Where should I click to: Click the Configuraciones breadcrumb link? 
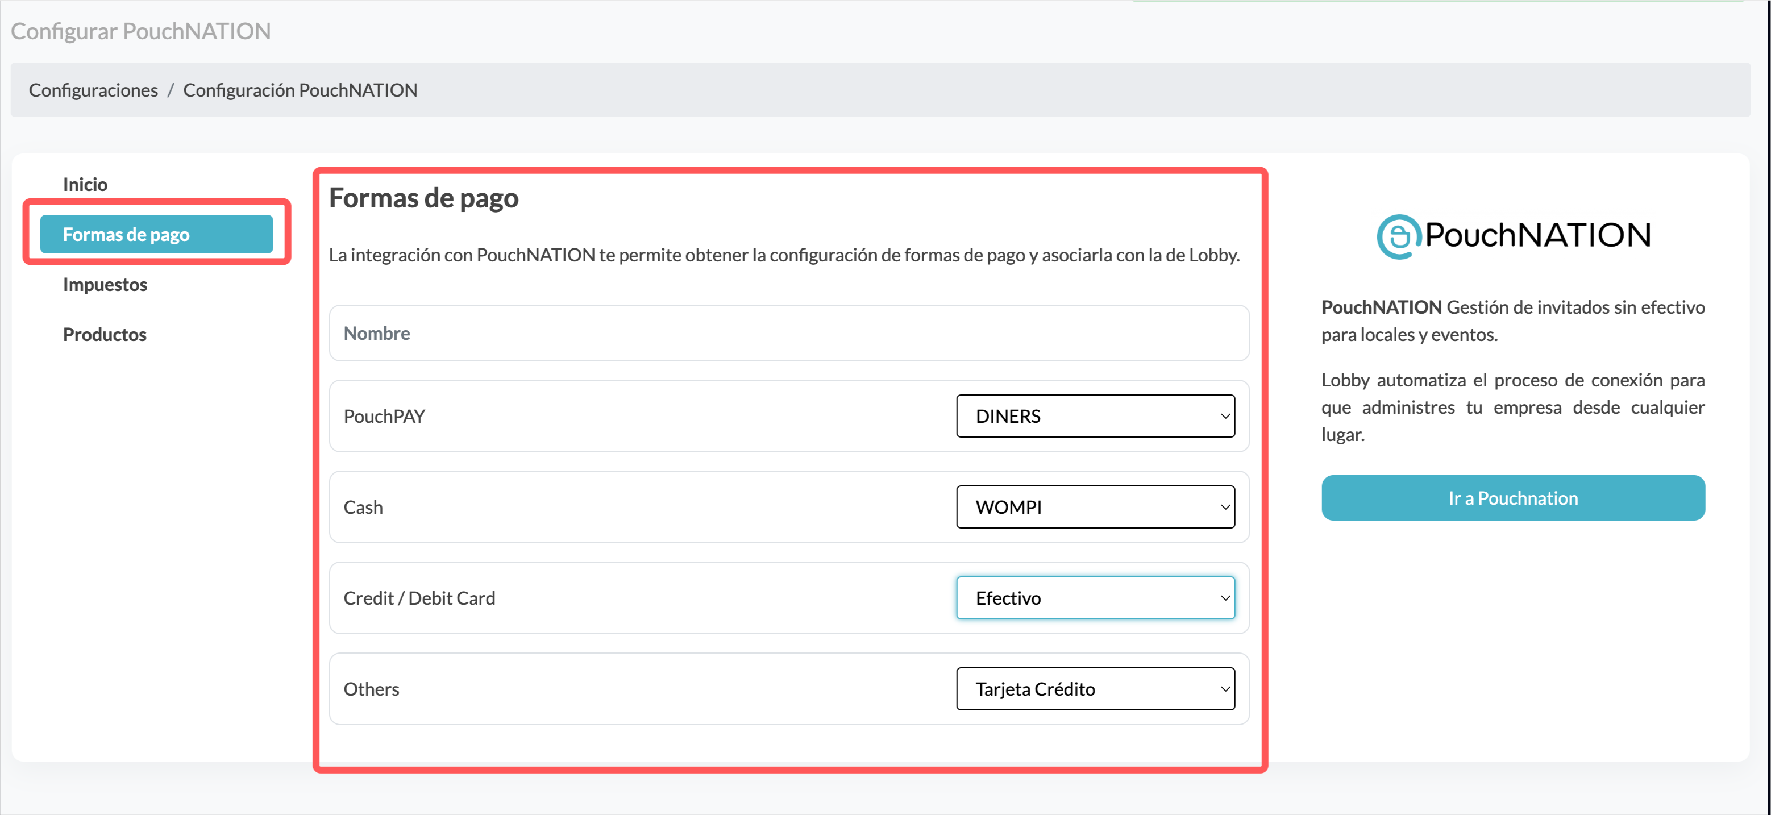[x=94, y=90]
